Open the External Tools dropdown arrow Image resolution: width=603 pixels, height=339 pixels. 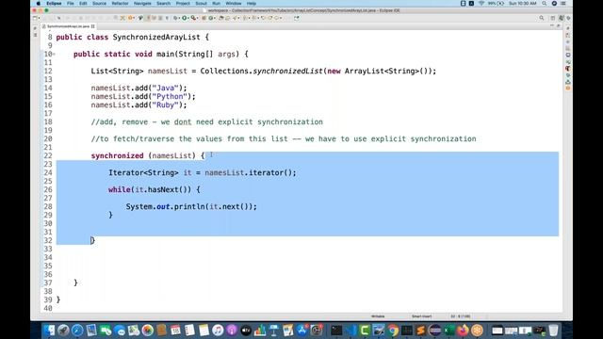point(197,18)
